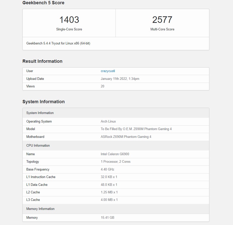
Task: Click the single-core score 1403
Action: point(69,20)
